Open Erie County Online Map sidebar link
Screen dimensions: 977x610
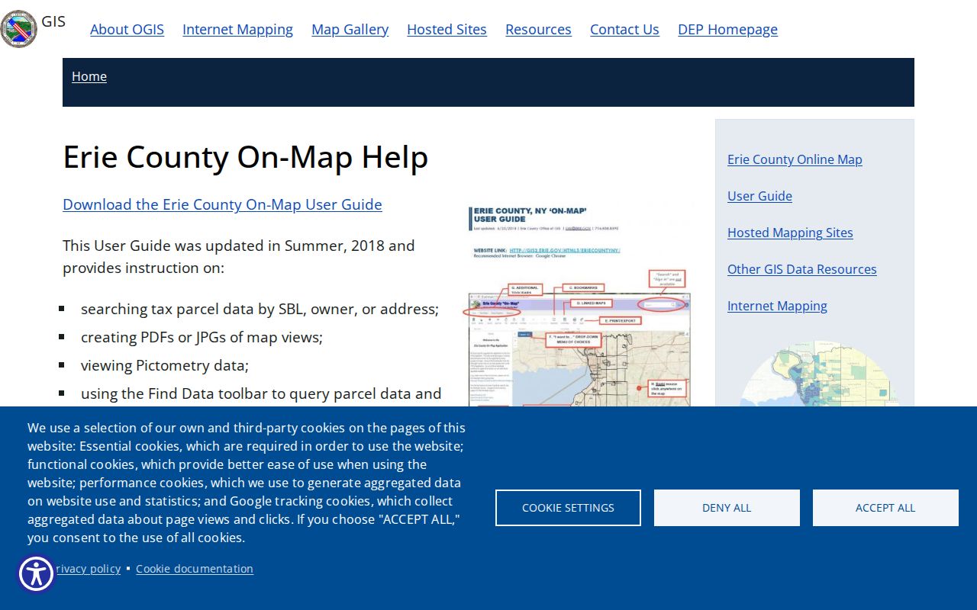pos(795,159)
